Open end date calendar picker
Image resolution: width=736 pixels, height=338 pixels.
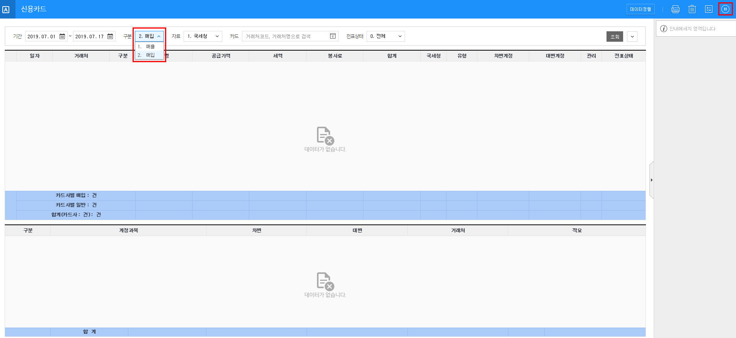pos(110,36)
